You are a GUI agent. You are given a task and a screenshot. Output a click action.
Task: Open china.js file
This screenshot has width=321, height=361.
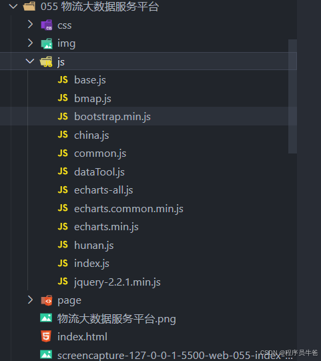coord(91,135)
